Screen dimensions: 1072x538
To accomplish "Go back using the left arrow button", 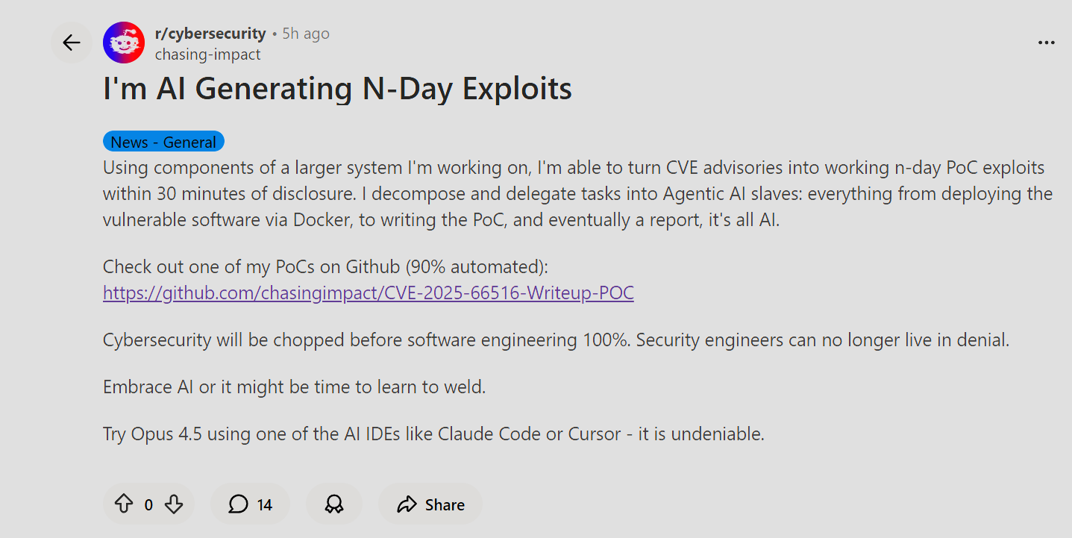I will (x=72, y=43).
